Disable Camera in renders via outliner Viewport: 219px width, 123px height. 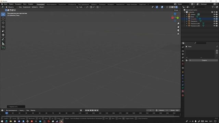click(x=217, y=14)
